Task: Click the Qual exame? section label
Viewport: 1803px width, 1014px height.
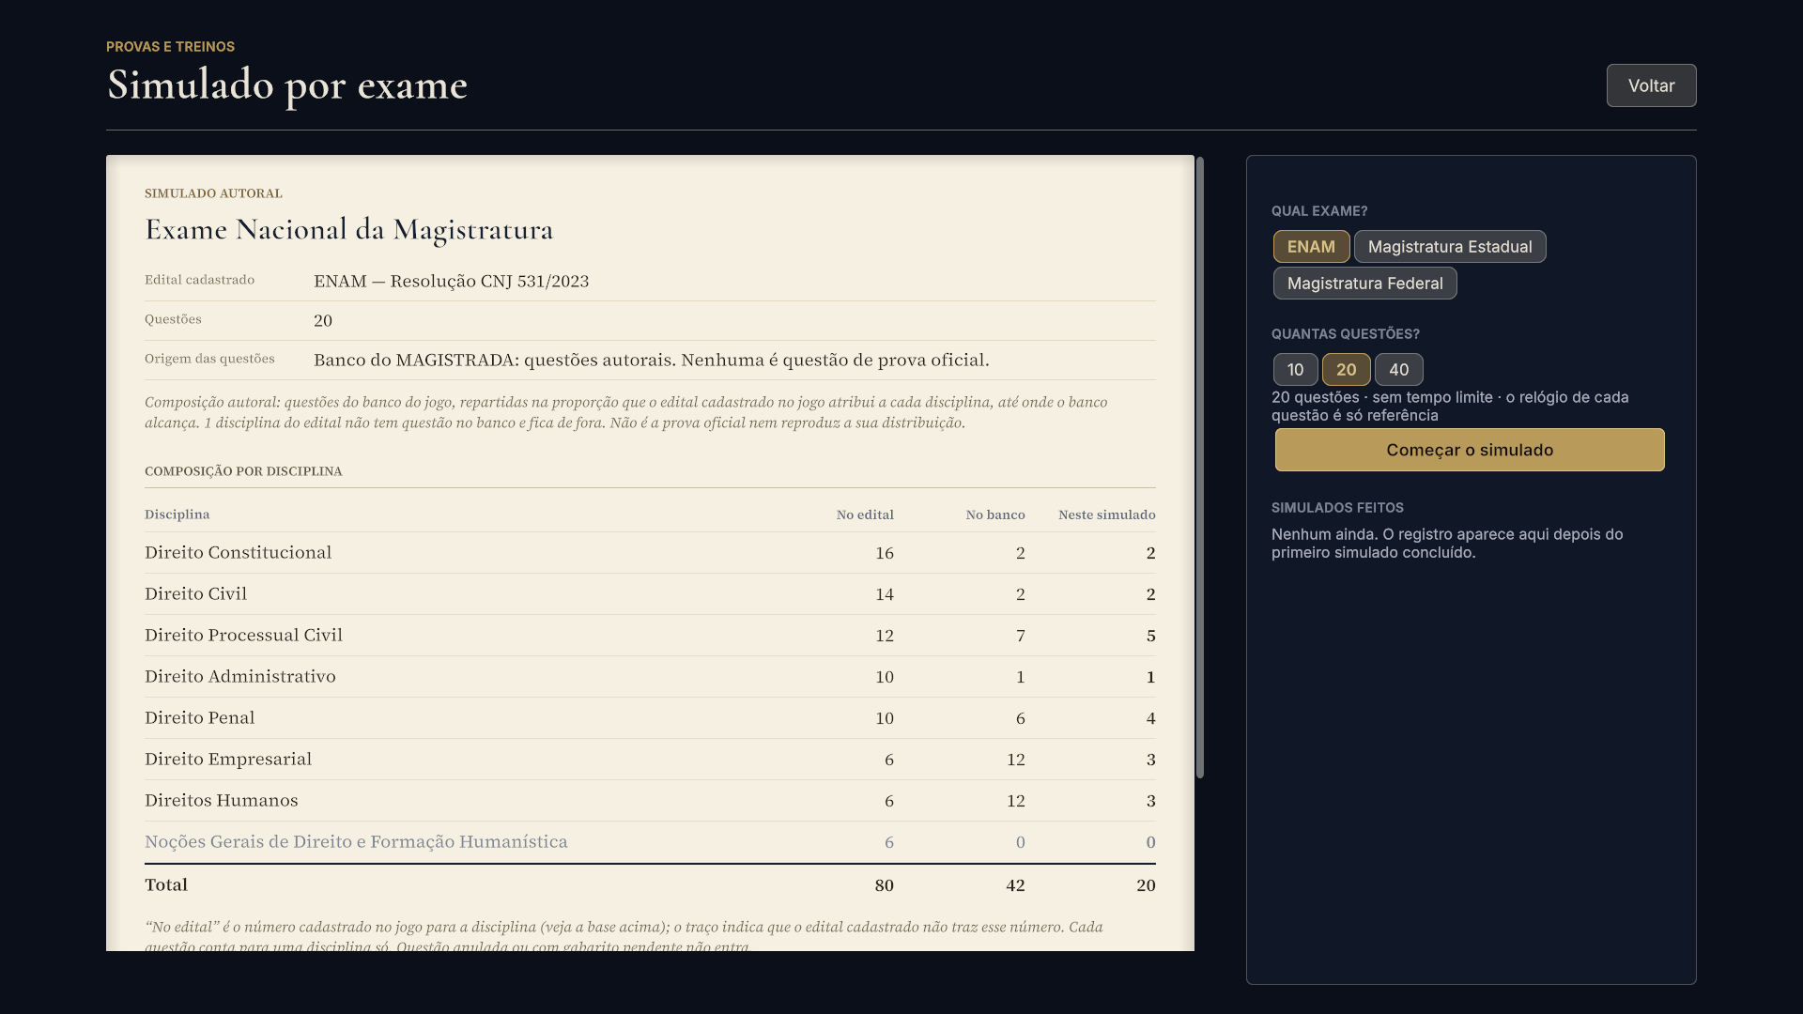Action: (x=1319, y=211)
